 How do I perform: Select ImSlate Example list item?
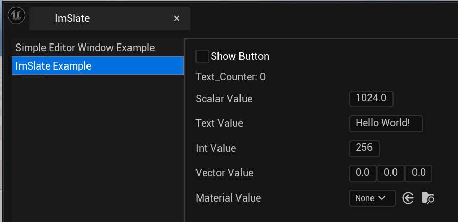[98, 65]
